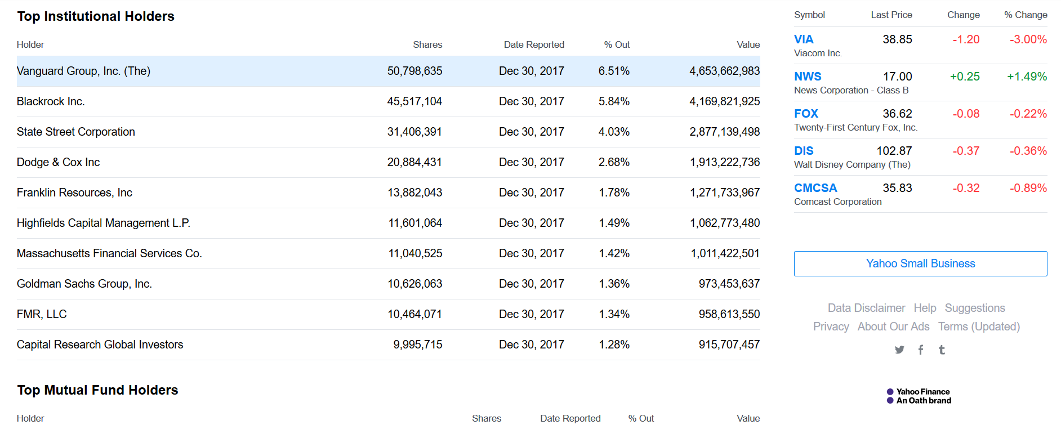The height and width of the screenshot is (425, 1061).
Task: Open the FOX ticker symbol link
Action: 806,114
